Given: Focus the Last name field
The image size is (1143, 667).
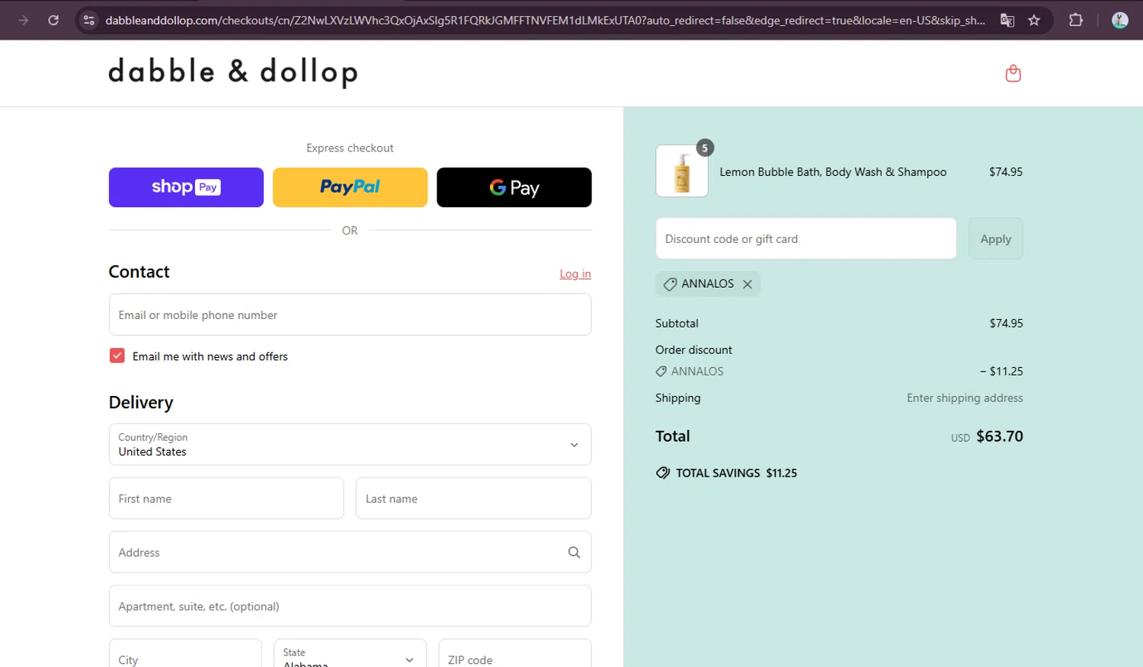Looking at the screenshot, I should (x=473, y=499).
